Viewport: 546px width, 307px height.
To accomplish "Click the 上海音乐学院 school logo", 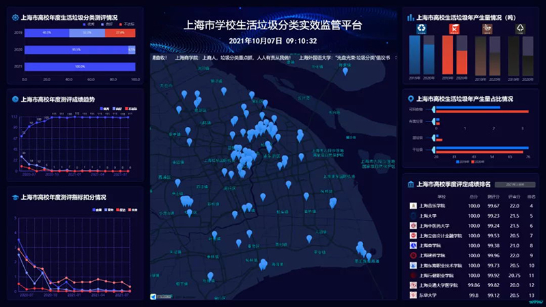I will click(414, 205).
